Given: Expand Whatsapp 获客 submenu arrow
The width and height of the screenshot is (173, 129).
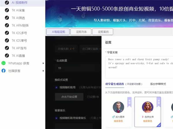Looking at the screenshot, I should click(43, 63).
